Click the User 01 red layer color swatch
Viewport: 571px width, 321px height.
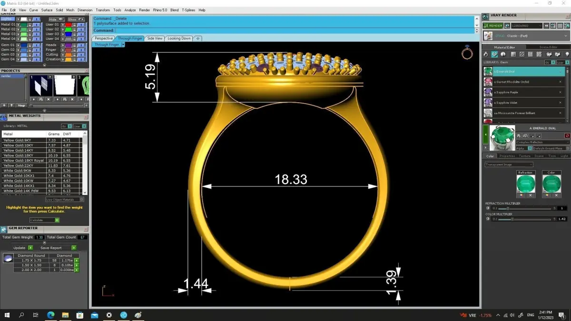point(69,24)
